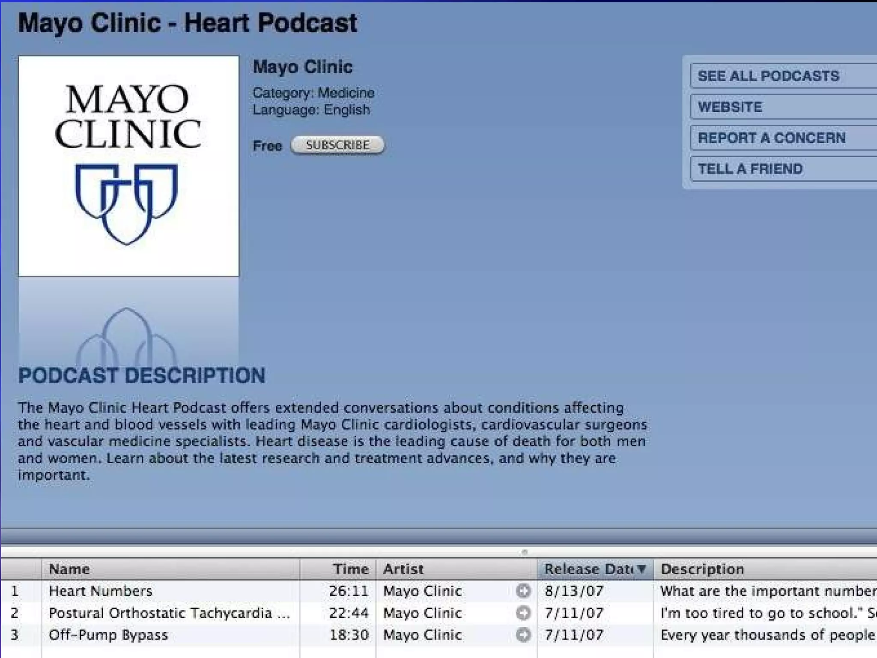The width and height of the screenshot is (877, 658).
Task: Select Tell a Friend option
Action: coord(750,169)
